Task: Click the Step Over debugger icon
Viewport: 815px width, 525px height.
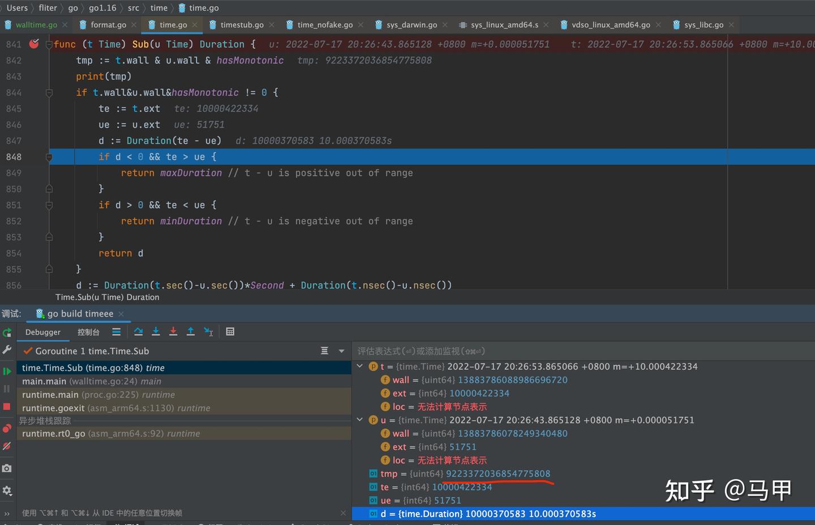Action: point(139,332)
